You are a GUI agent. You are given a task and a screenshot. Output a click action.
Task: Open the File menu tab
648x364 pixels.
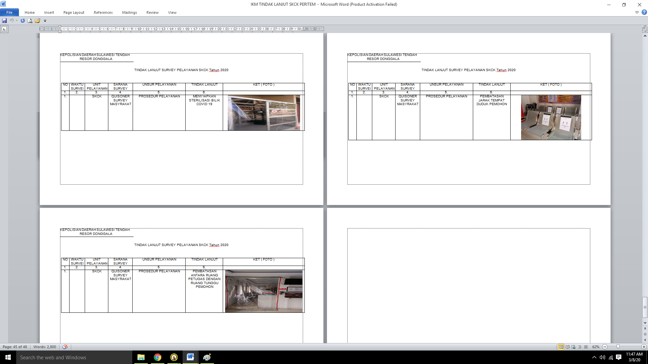(9, 12)
